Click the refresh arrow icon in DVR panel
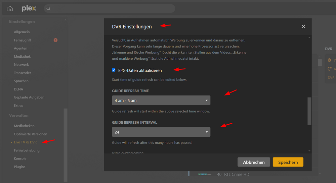The height and width of the screenshot is (183, 336). [330, 69]
